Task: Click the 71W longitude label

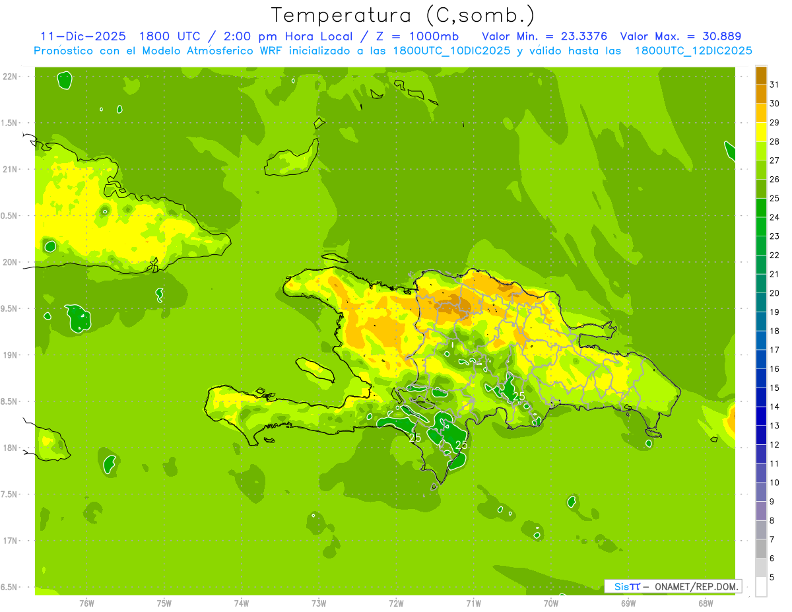Action: (473, 603)
